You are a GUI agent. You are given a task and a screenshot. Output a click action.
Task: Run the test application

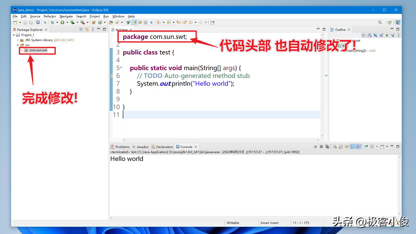tap(62, 22)
